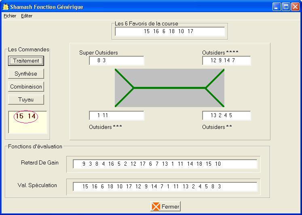Screen dimensions: 302x215
Task: Click the Super Outsiders label
Action: (x=98, y=53)
